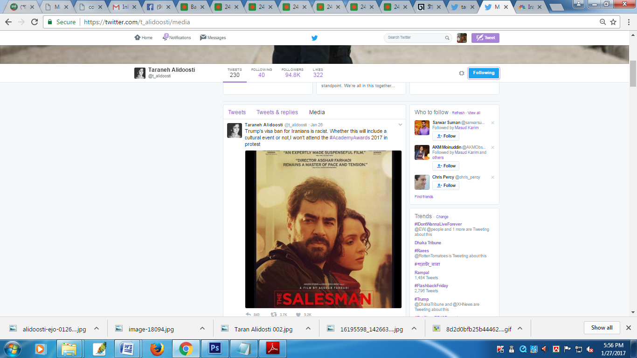Click Show all downloads button
This screenshot has height=358, width=637.
pyautogui.click(x=602, y=328)
